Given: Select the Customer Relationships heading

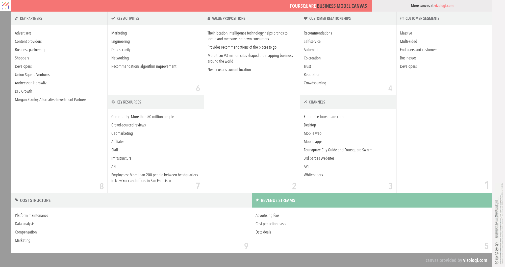Looking at the screenshot, I should (x=330, y=18).
